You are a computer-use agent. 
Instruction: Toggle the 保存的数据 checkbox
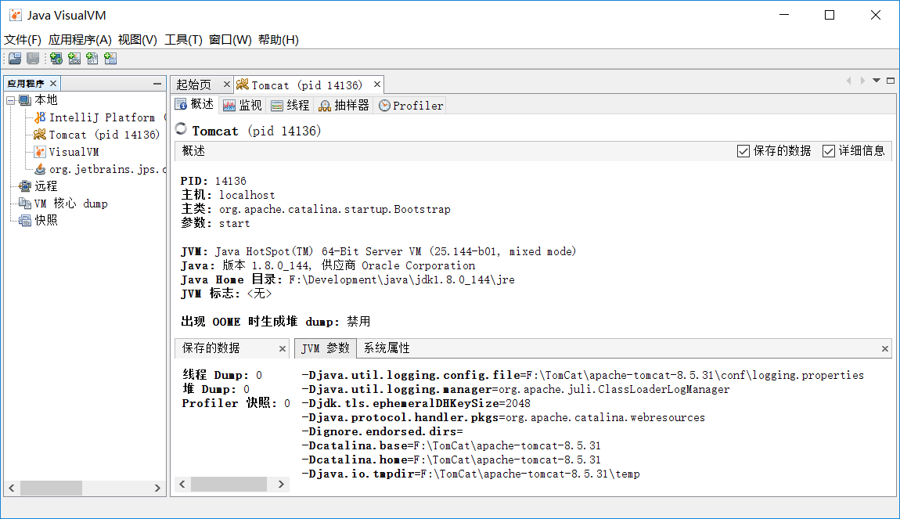(x=743, y=151)
